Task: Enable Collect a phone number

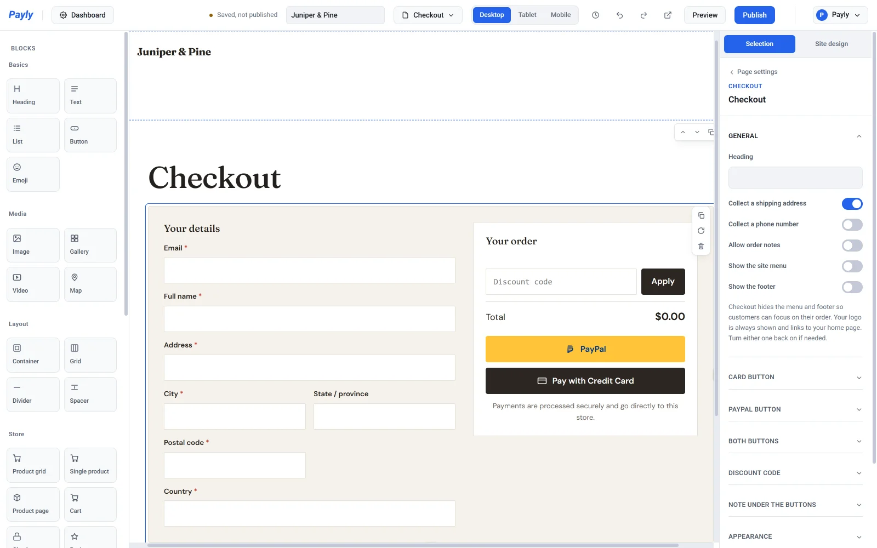Action: tap(852, 225)
